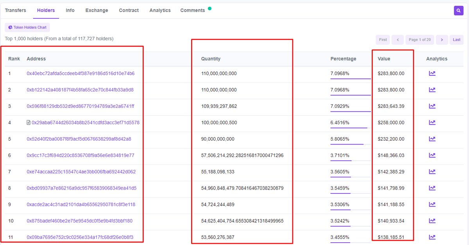Open analytics chart for rank 10 holder
Image resolution: width=469 pixels, height=245 pixels.
(432, 221)
